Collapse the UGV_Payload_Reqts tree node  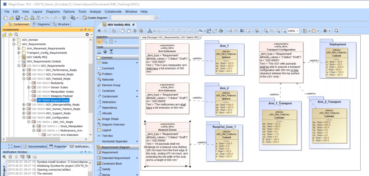pyautogui.click(x=24, y=78)
